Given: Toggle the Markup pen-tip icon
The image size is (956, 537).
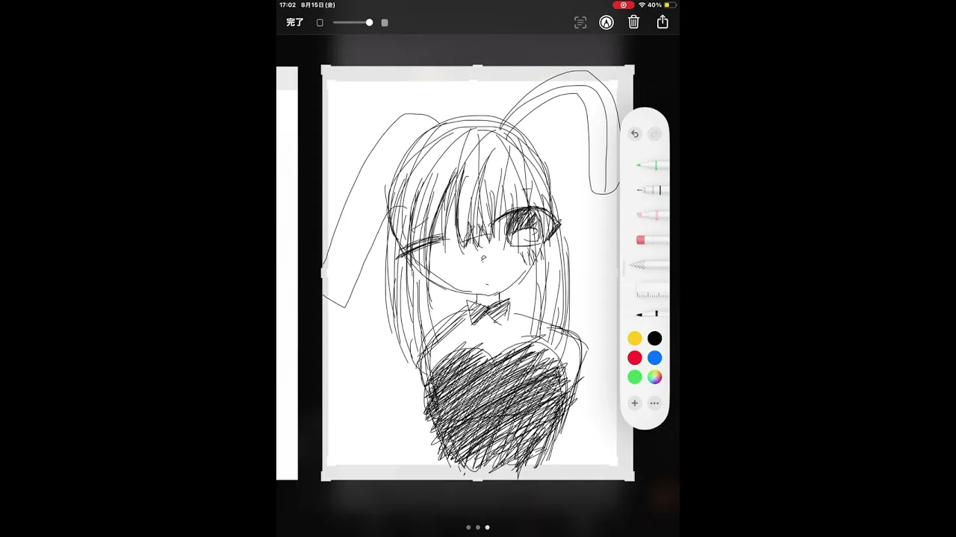Looking at the screenshot, I should [606, 22].
